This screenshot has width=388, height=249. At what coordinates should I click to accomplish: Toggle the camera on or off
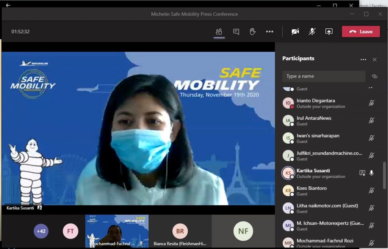(295, 32)
